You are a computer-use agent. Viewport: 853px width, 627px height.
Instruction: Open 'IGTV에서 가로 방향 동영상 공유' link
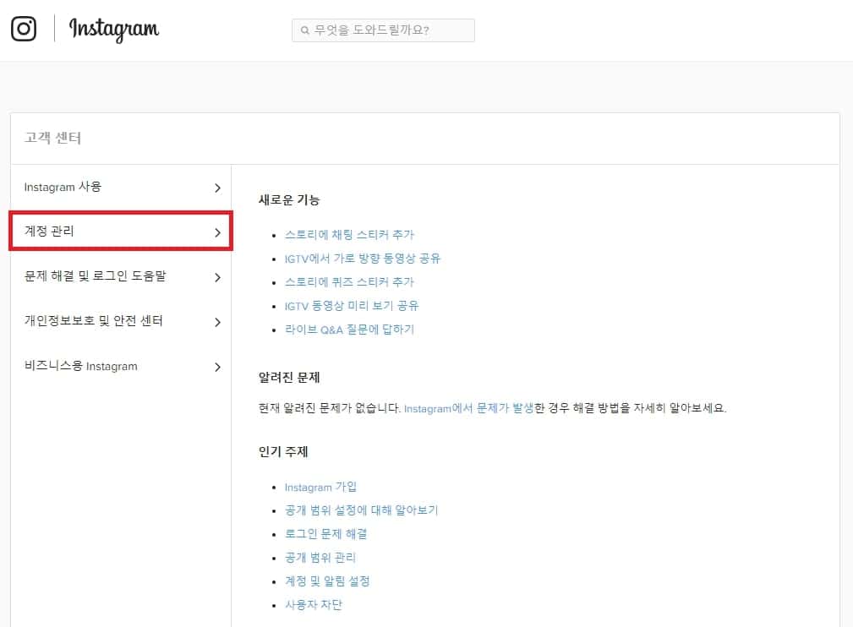[x=364, y=259]
